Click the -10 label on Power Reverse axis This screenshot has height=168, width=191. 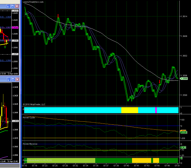pyautogui.click(x=182, y=150)
